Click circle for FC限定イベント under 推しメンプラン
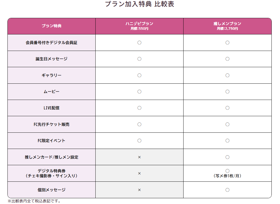Image resolution: width=280 pixels, height=204 pixels. pyautogui.click(x=227, y=141)
